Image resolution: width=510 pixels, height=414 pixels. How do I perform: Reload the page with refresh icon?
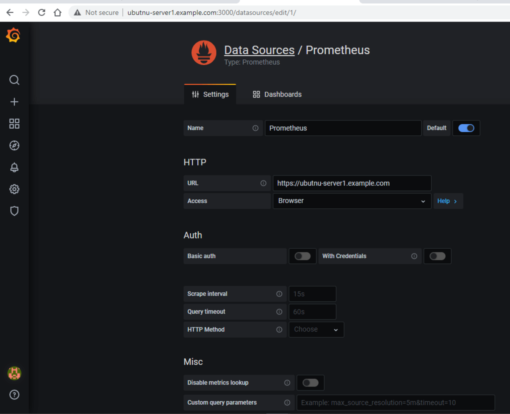(x=42, y=12)
